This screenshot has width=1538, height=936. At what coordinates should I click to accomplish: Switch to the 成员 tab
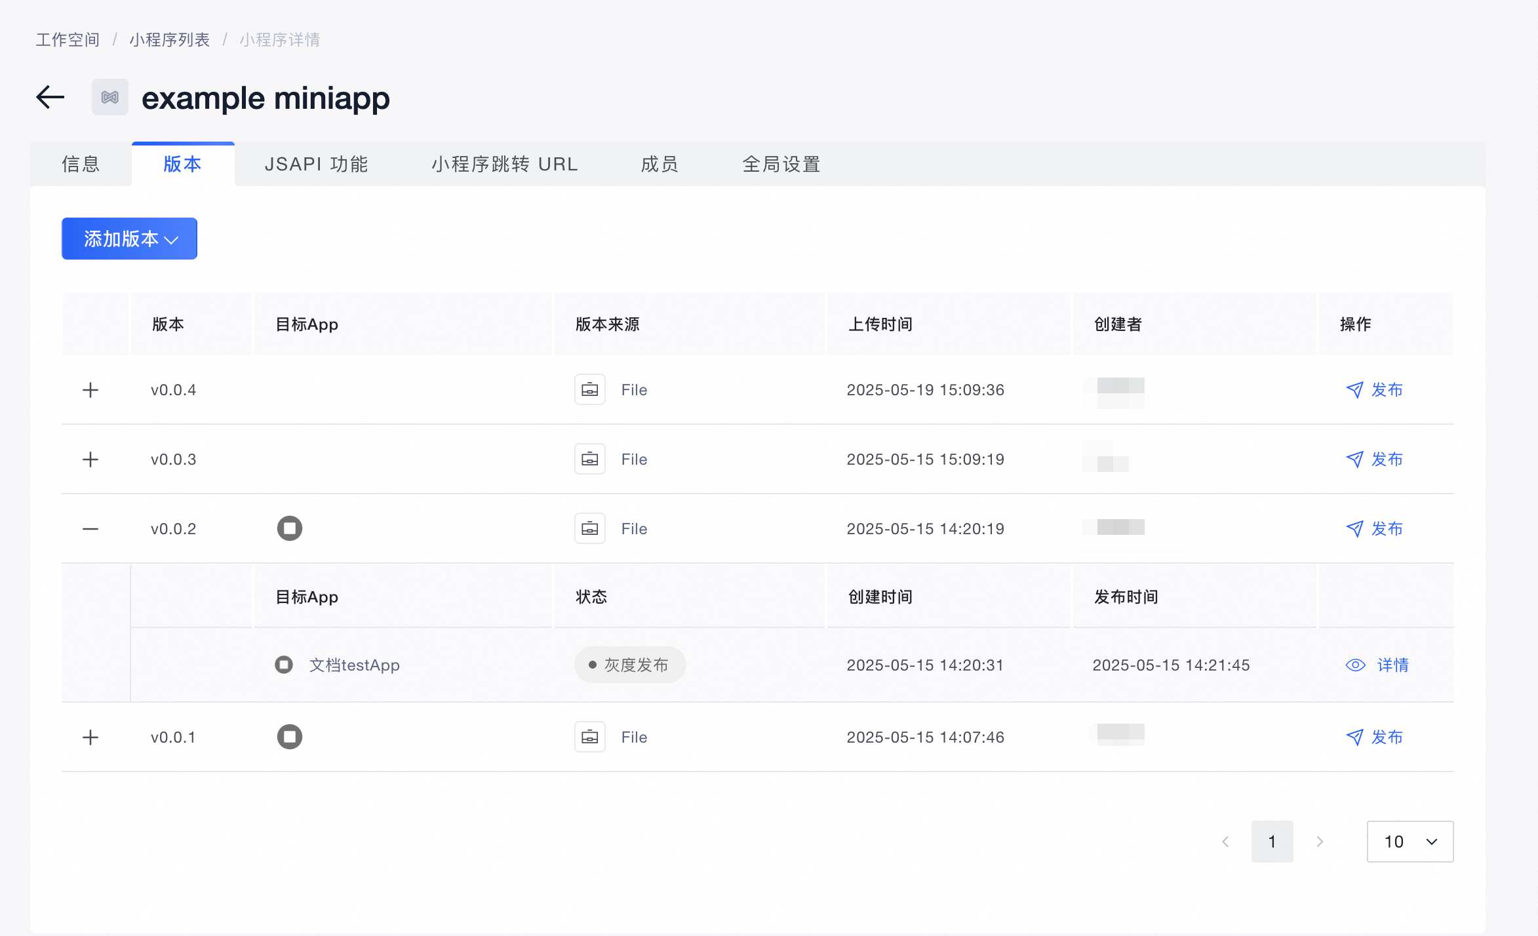coord(660,164)
